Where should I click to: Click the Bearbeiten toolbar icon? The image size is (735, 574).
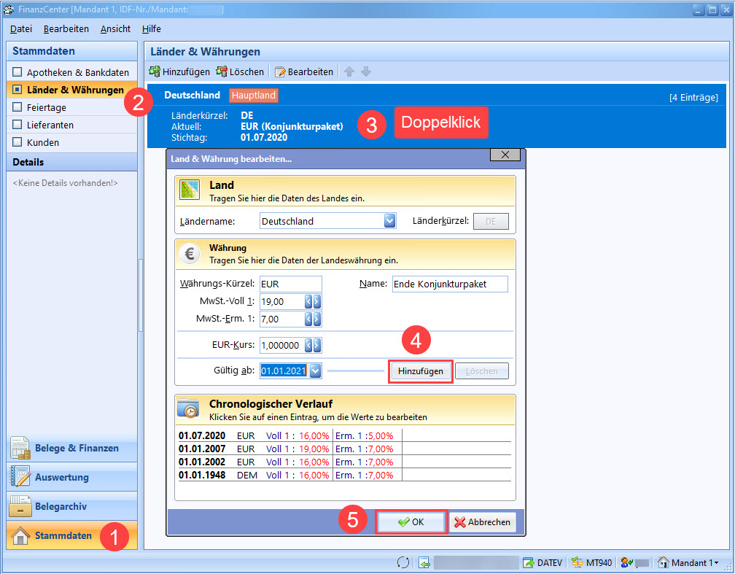[280, 71]
